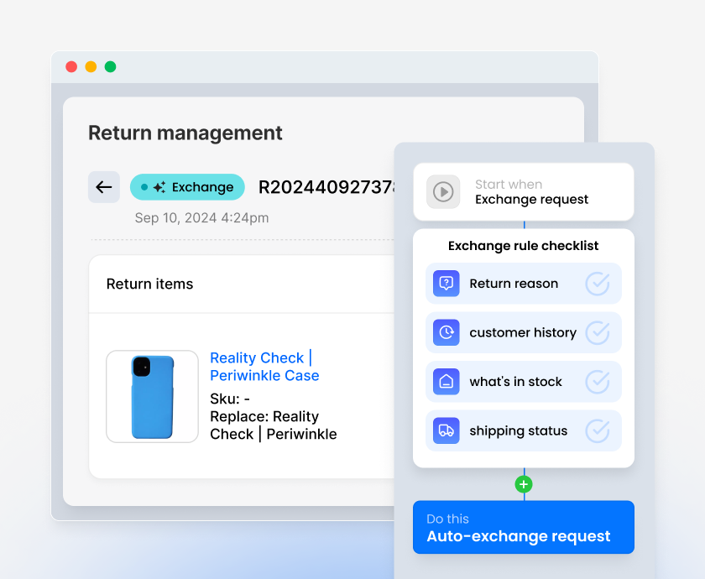This screenshot has width=705, height=579.
Task: Click the Return reason checklist icon
Action: tap(446, 284)
